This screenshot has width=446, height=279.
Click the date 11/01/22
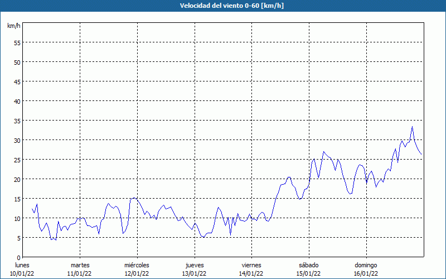pyautogui.click(x=79, y=273)
